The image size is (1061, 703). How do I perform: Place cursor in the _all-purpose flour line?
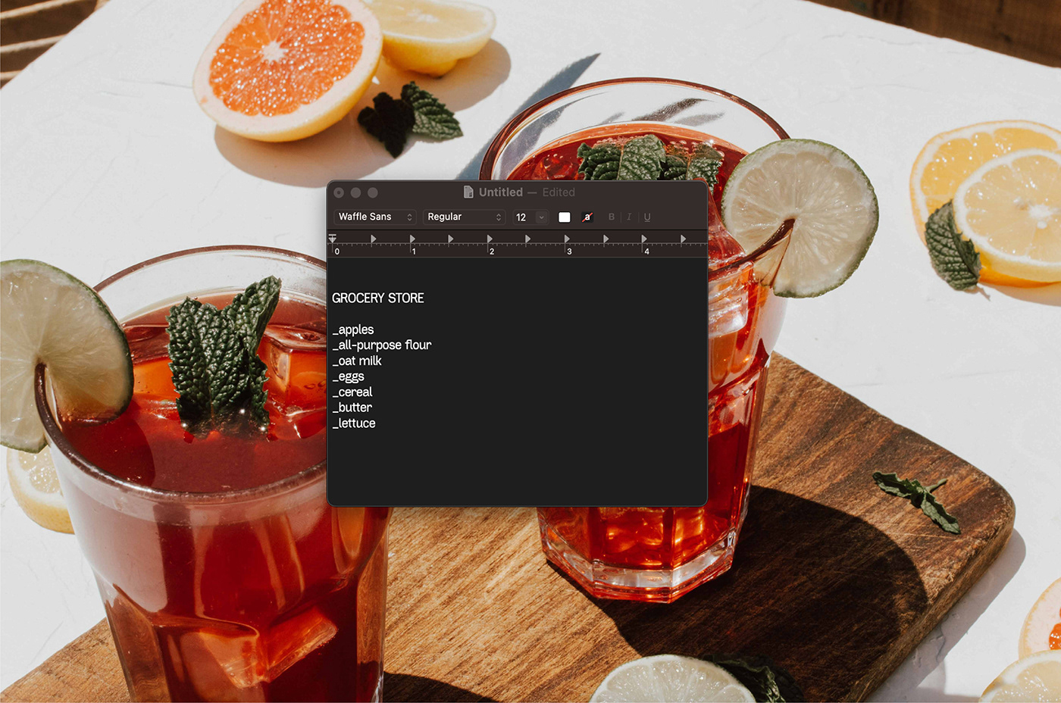(382, 345)
